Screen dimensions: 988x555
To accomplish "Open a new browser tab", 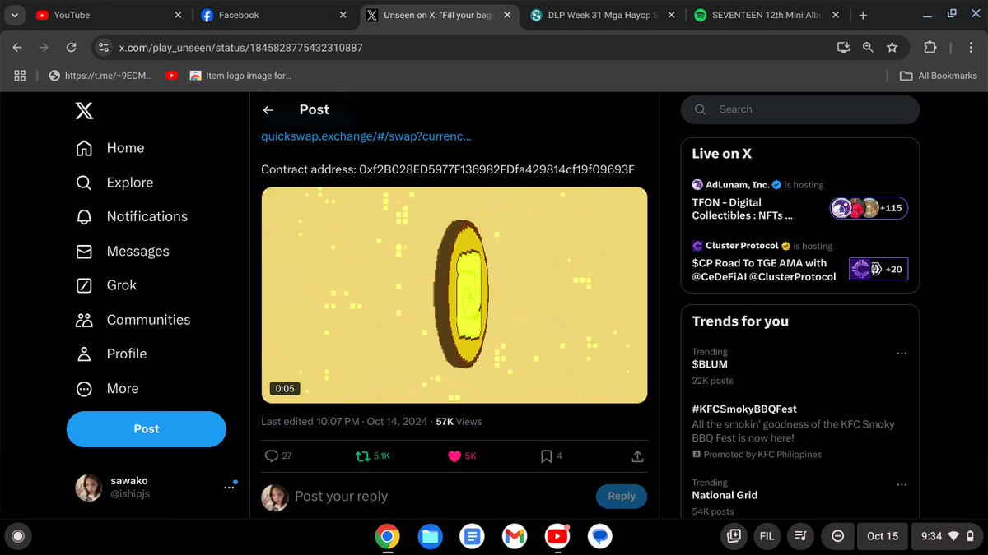I will pos(863,16).
